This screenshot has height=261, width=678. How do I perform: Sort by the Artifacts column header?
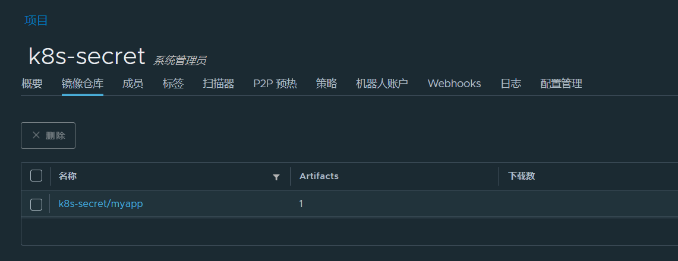(318, 176)
